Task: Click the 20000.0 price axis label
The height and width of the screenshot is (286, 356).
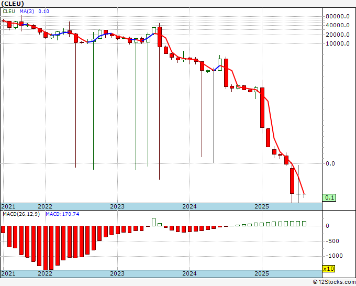Action: pyautogui.click(x=338, y=35)
